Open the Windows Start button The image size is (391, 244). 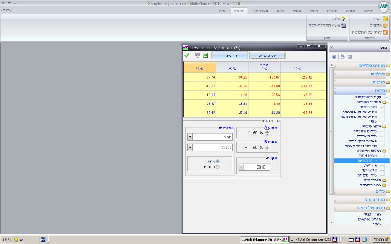[381, 239]
